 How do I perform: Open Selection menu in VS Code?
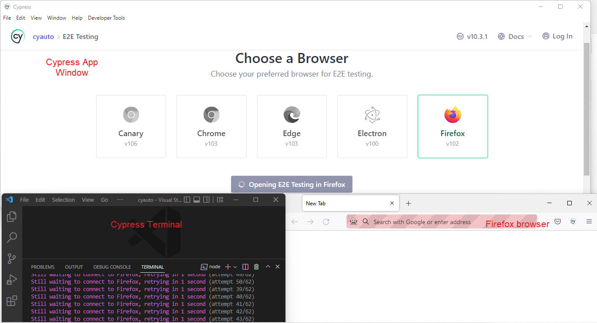[x=63, y=200]
